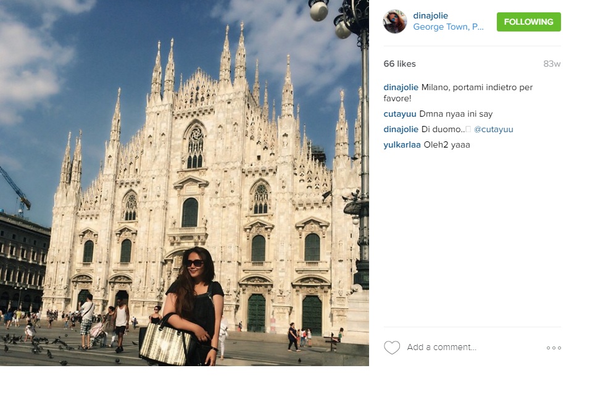
Task: Toggle the green FOLLOWING button
Action: click(528, 22)
